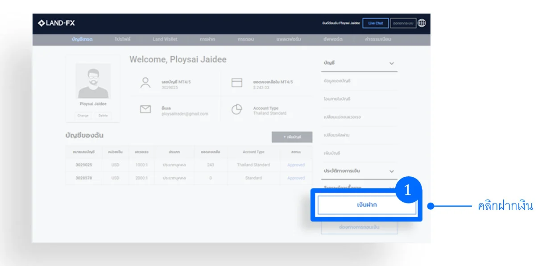Click the MT4/5 account number person icon
The image size is (559, 266).
[x=145, y=83]
